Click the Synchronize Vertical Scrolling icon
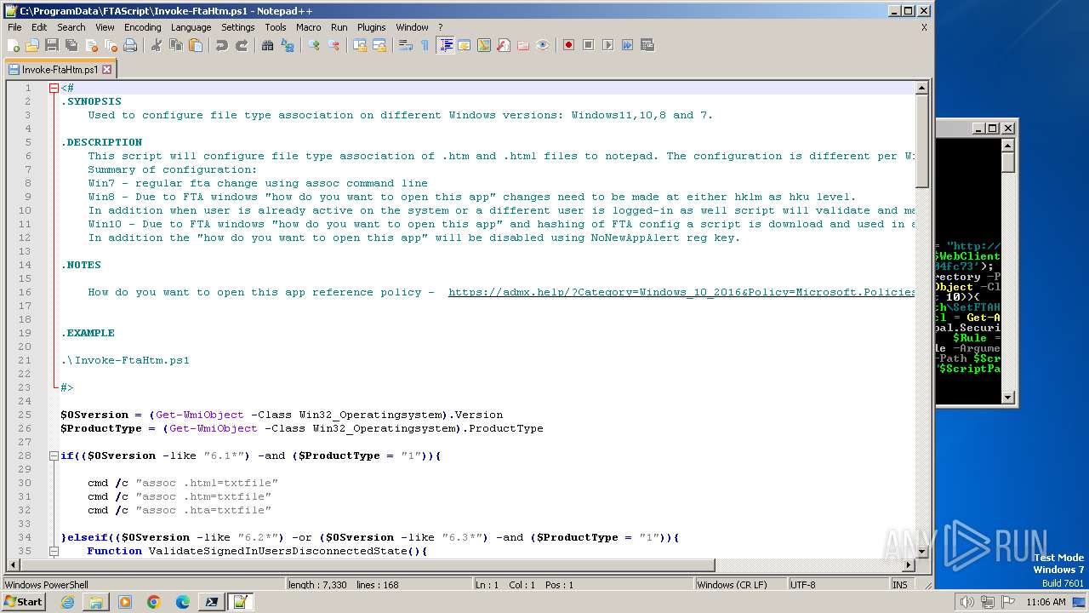The image size is (1089, 613). pyautogui.click(x=360, y=45)
